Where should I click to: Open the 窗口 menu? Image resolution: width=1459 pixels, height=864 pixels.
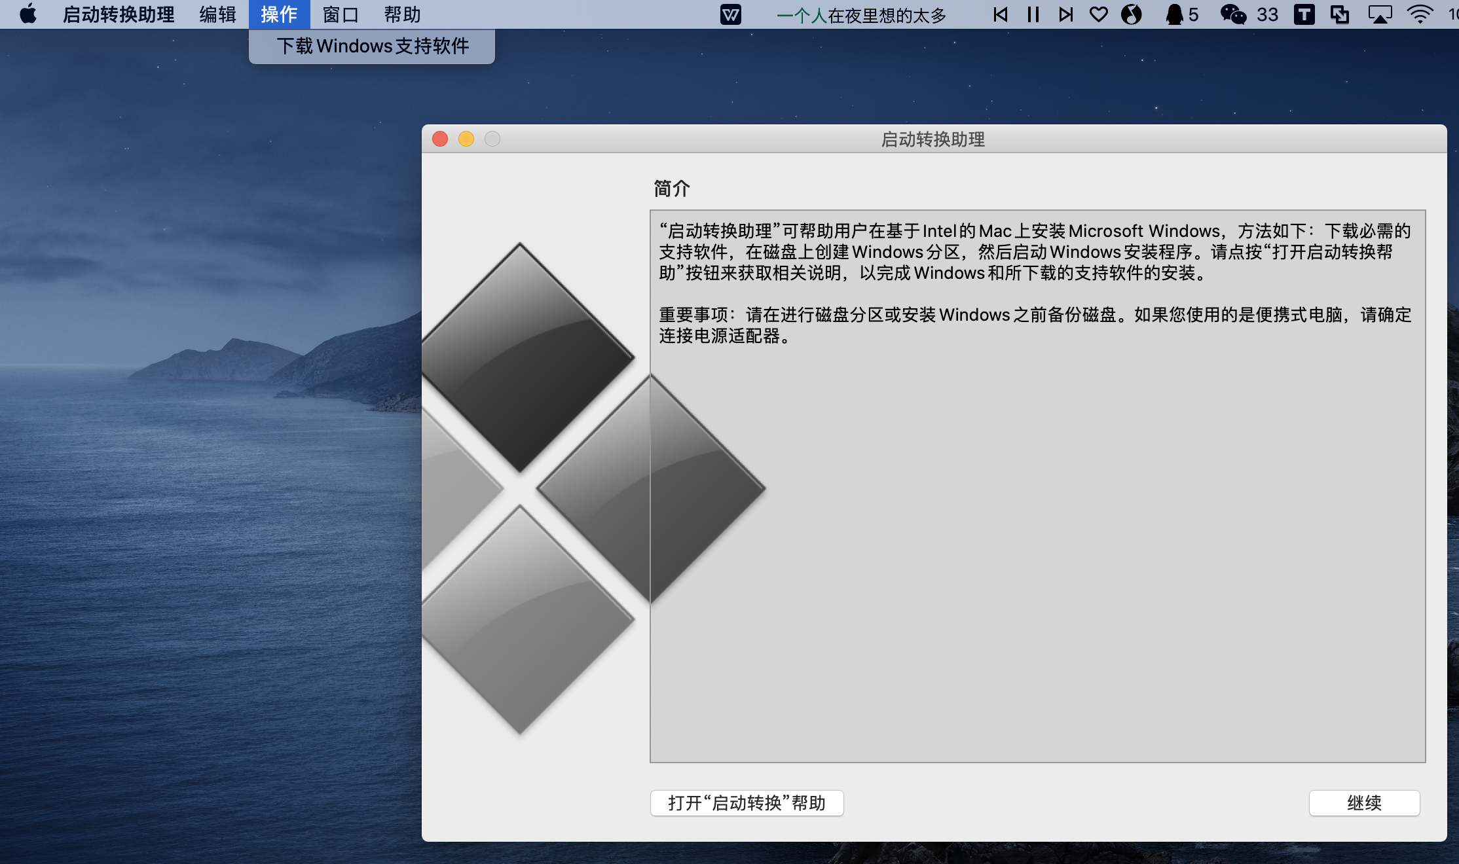(341, 14)
